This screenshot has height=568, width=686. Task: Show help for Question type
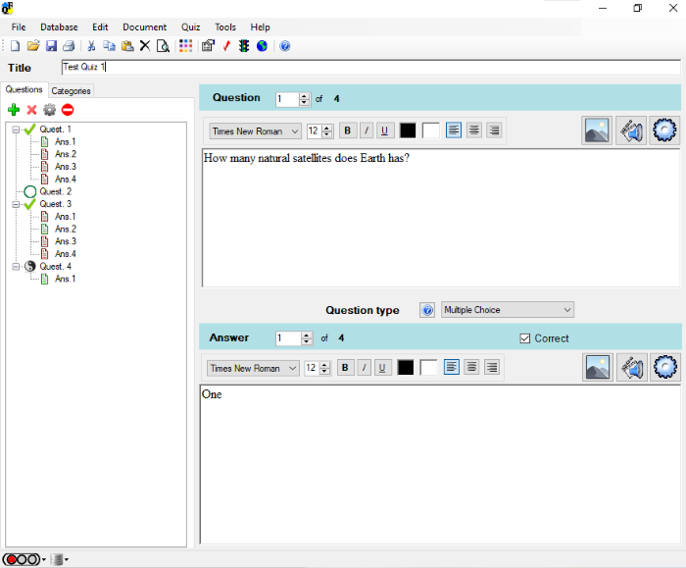427,310
